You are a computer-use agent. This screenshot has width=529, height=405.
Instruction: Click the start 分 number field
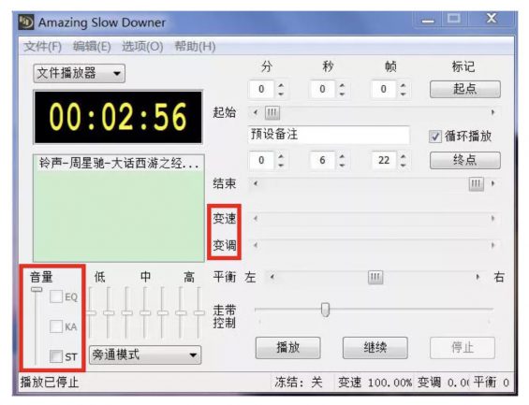(x=261, y=89)
